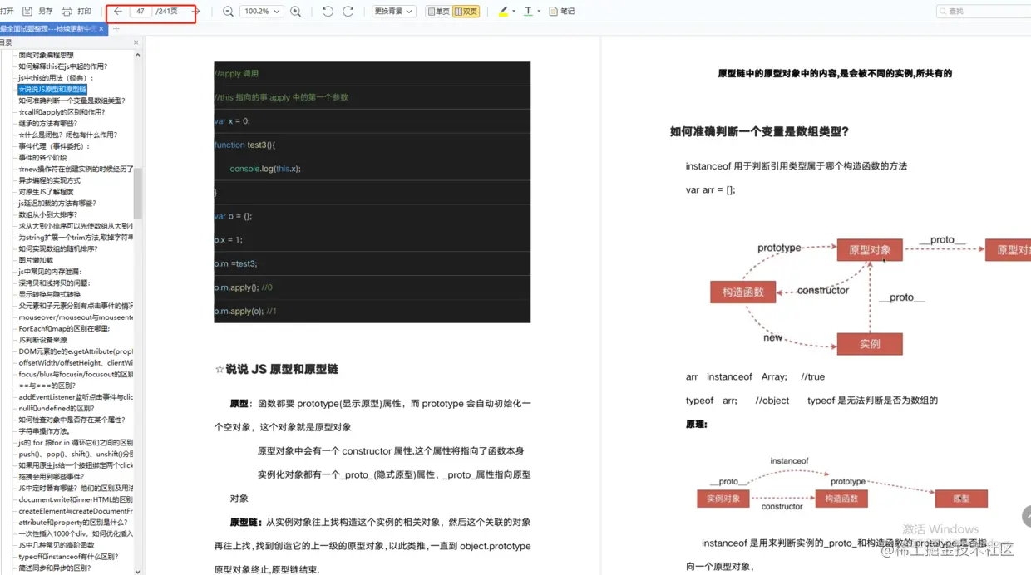This screenshot has height=575, width=1031.
Task: Open outline item 拖拽会用到哪些事件
Action: 52,477
